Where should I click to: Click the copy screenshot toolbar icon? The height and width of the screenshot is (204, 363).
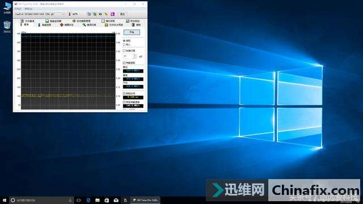tap(95, 14)
